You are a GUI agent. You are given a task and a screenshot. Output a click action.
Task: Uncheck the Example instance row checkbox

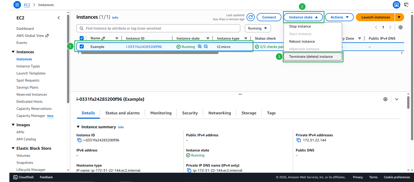point(82,46)
